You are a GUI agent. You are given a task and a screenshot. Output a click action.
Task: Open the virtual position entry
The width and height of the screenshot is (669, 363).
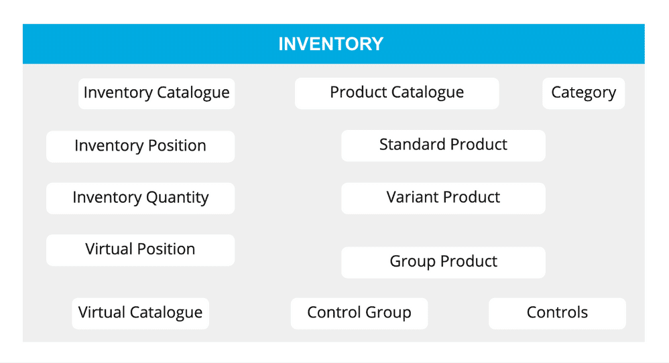pyautogui.click(x=140, y=250)
